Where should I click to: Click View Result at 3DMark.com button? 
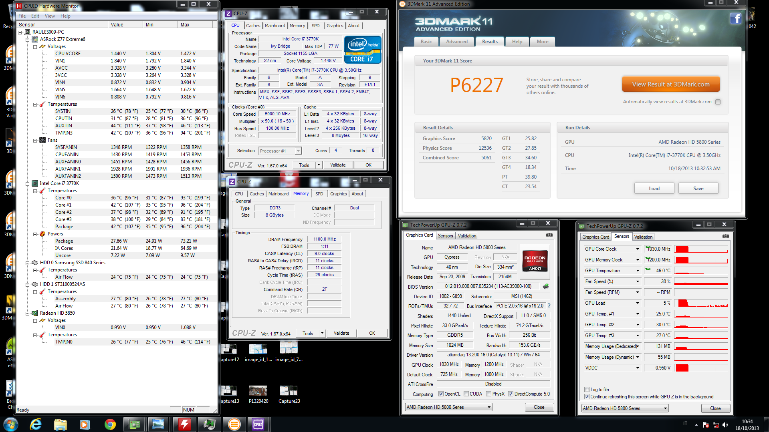coord(671,84)
